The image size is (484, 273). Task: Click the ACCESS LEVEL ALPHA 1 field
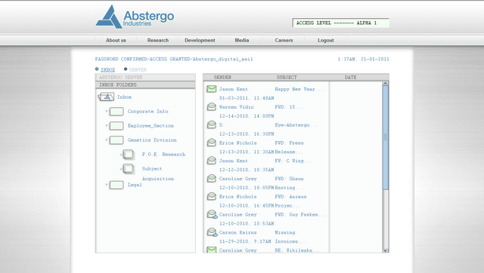point(341,23)
